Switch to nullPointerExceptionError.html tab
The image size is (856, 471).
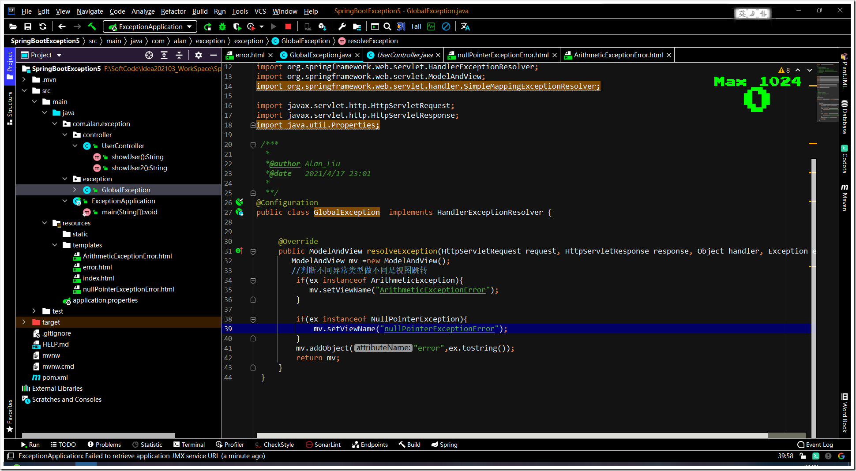(503, 55)
